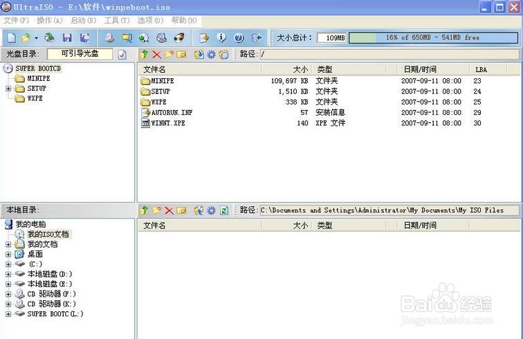Select WXPE folder in image tree
Screen dimensions: 523x339
click(x=35, y=98)
